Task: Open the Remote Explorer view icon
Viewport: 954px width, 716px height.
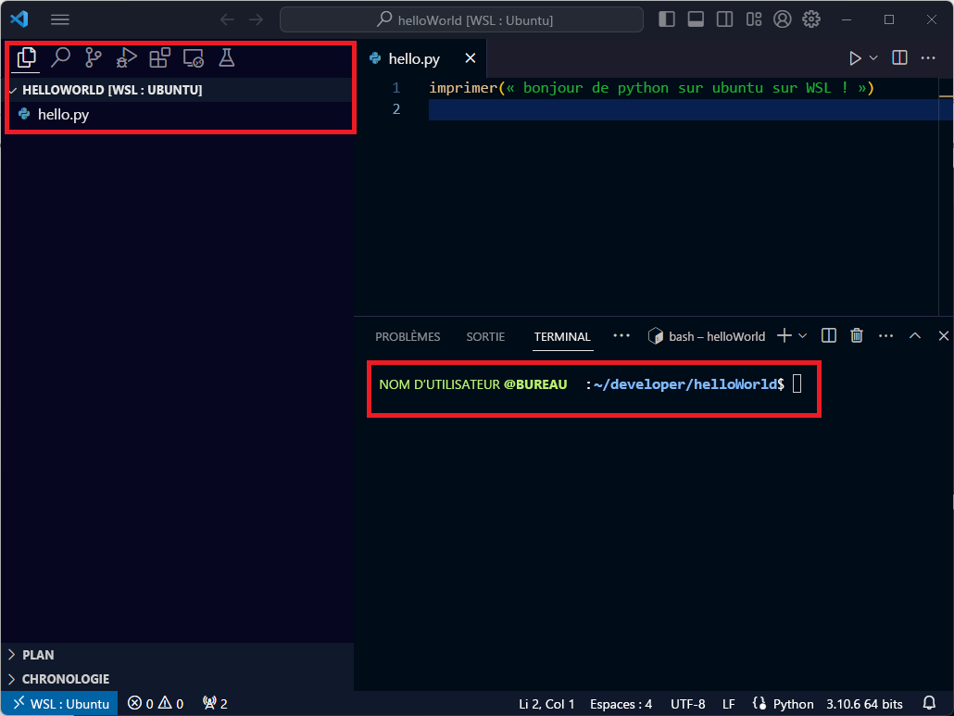Action: [x=194, y=57]
